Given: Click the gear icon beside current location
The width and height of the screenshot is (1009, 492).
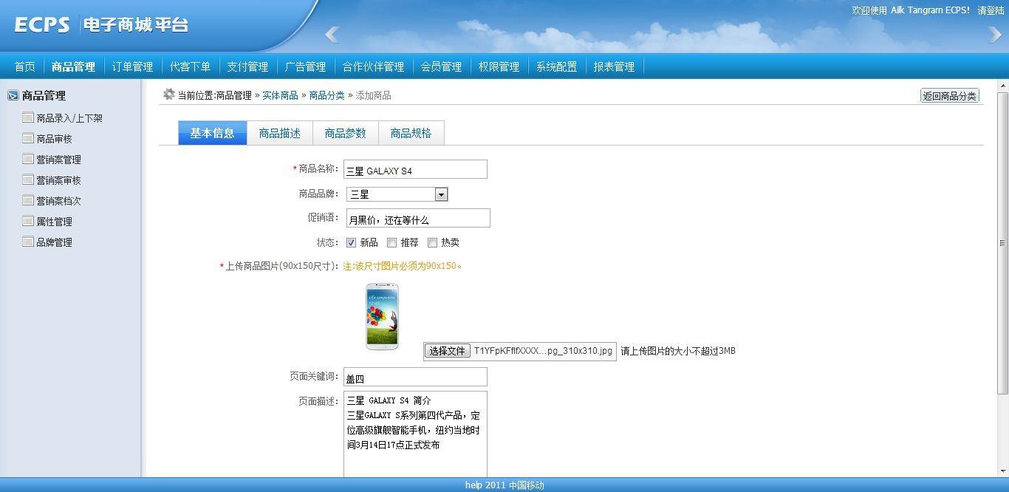Looking at the screenshot, I should click(x=168, y=95).
